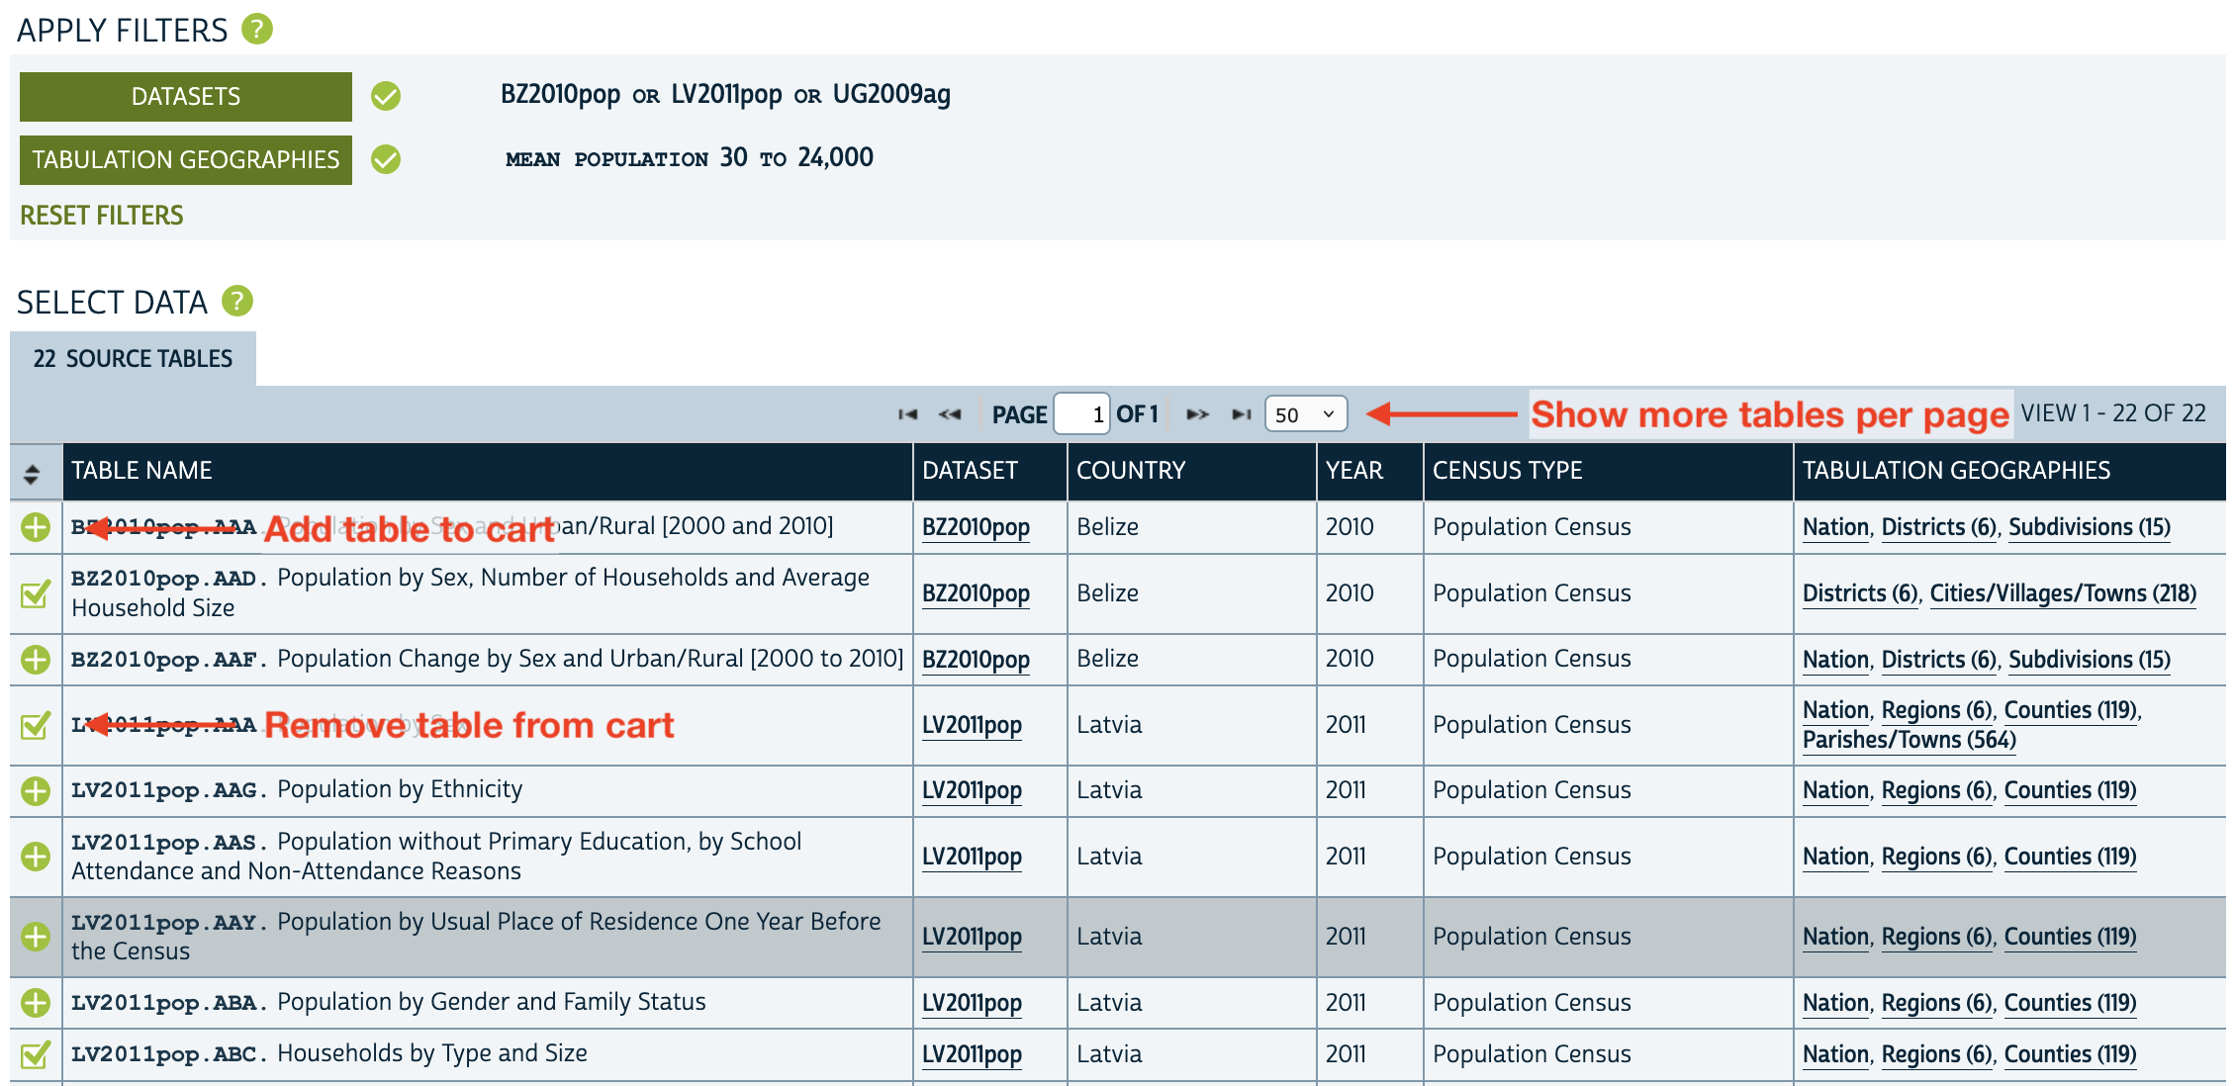2236x1086 pixels.
Task: Click the Datasets filter checkmark icon
Action: click(386, 96)
